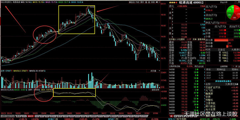This screenshot has width=240, height=120.
Task: Sort by the 大单净比% column header
Action: click(x=231, y=84)
